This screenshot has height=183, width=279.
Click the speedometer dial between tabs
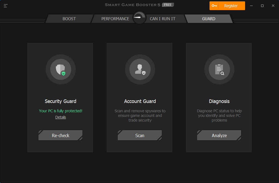point(139,17)
